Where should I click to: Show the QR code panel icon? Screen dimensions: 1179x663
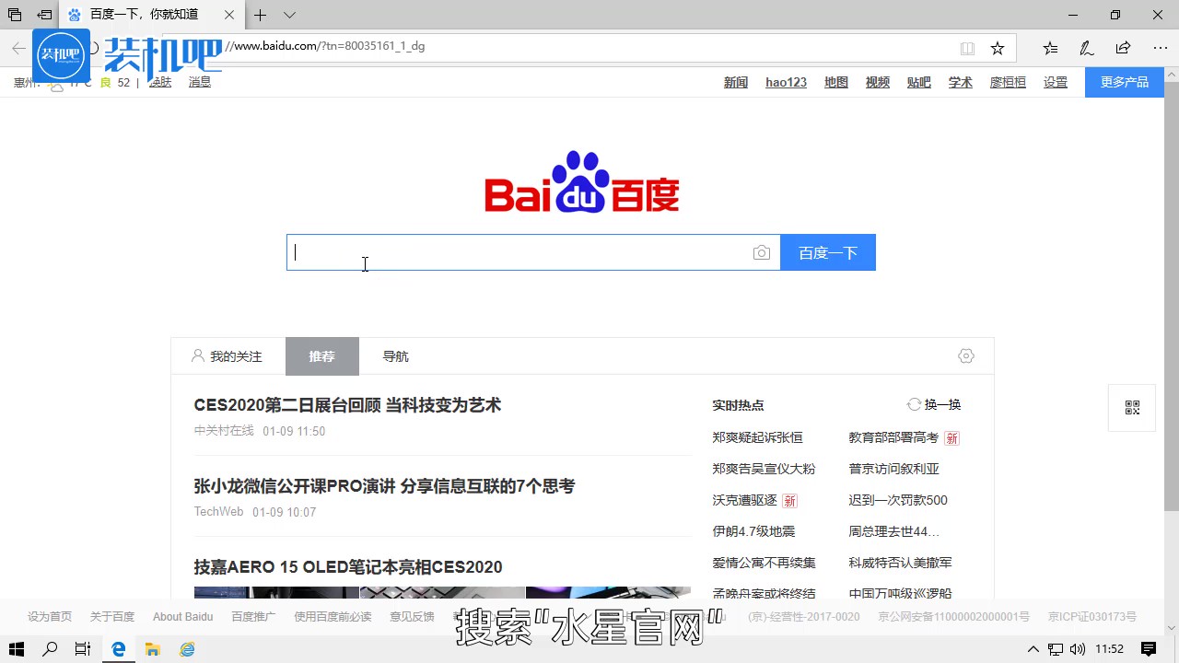click(x=1131, y=407)
